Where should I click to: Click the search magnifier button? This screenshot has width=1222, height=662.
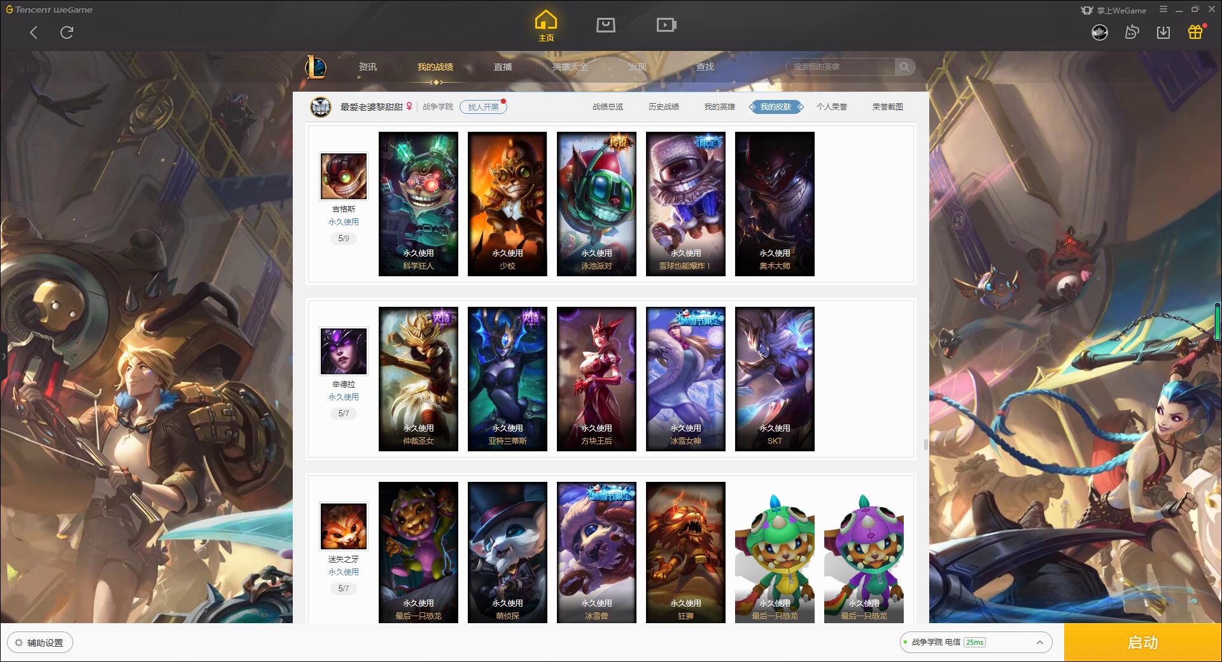click(x=904, y=67)
